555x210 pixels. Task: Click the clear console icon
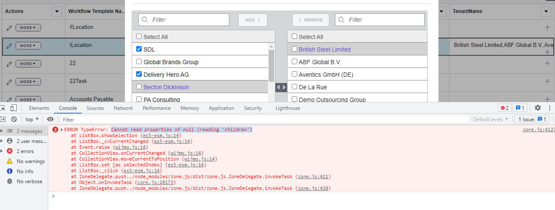point(14,119)
